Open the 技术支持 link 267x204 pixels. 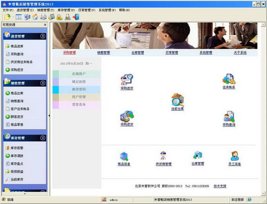point(220,186)
